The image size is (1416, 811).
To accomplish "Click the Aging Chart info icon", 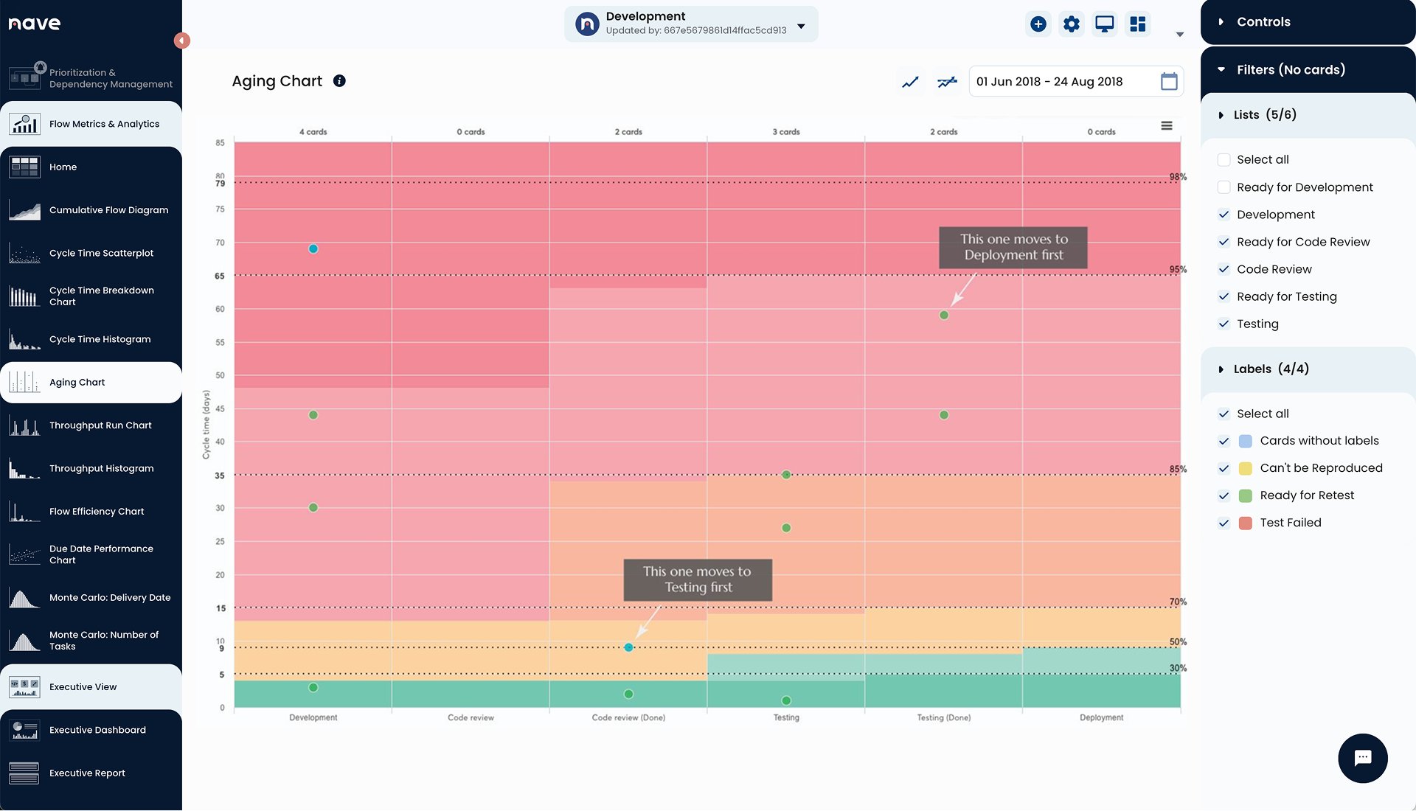I will pyautogui.click(x=339, y=81).
